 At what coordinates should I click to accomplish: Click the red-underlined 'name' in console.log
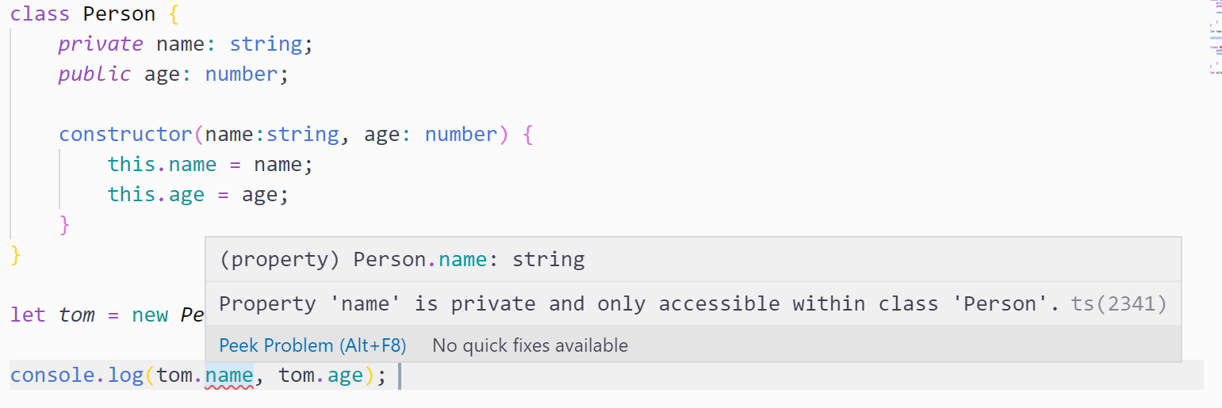pos(228,376)
